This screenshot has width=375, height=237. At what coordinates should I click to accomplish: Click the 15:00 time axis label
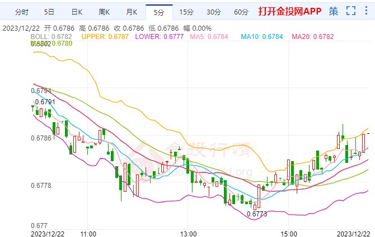click(x=289, y=234)
